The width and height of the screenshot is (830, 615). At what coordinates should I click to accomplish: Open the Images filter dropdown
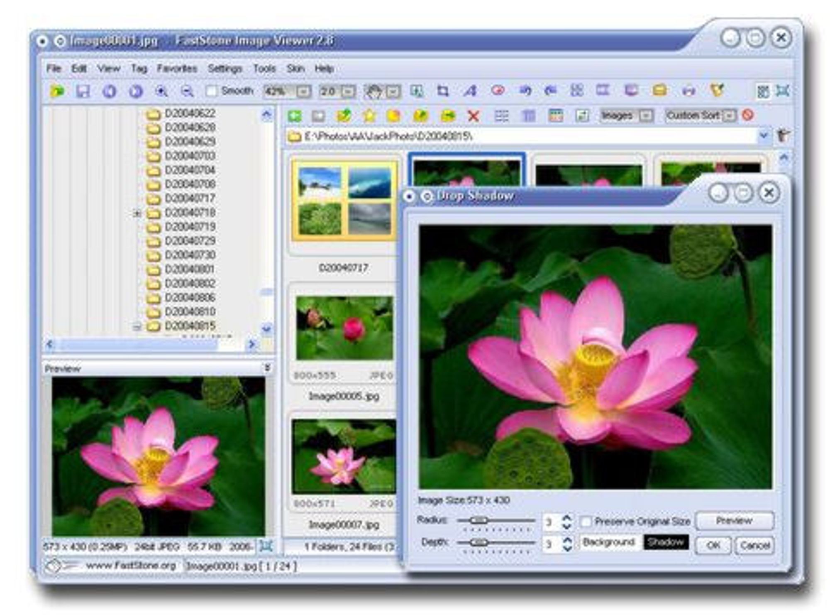[x=646, y=115]
